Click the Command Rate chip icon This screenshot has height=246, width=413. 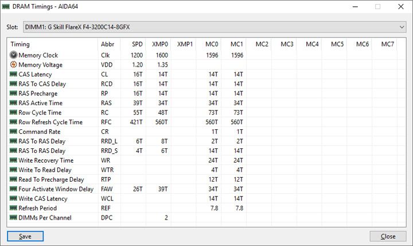13,132
